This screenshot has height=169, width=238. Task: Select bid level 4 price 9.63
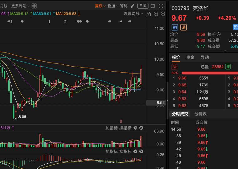(182, 99)
